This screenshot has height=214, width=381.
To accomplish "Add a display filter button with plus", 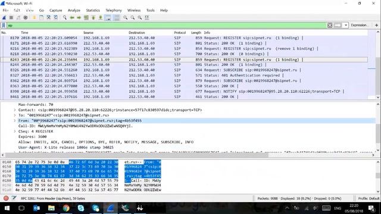I will (376, 25).
